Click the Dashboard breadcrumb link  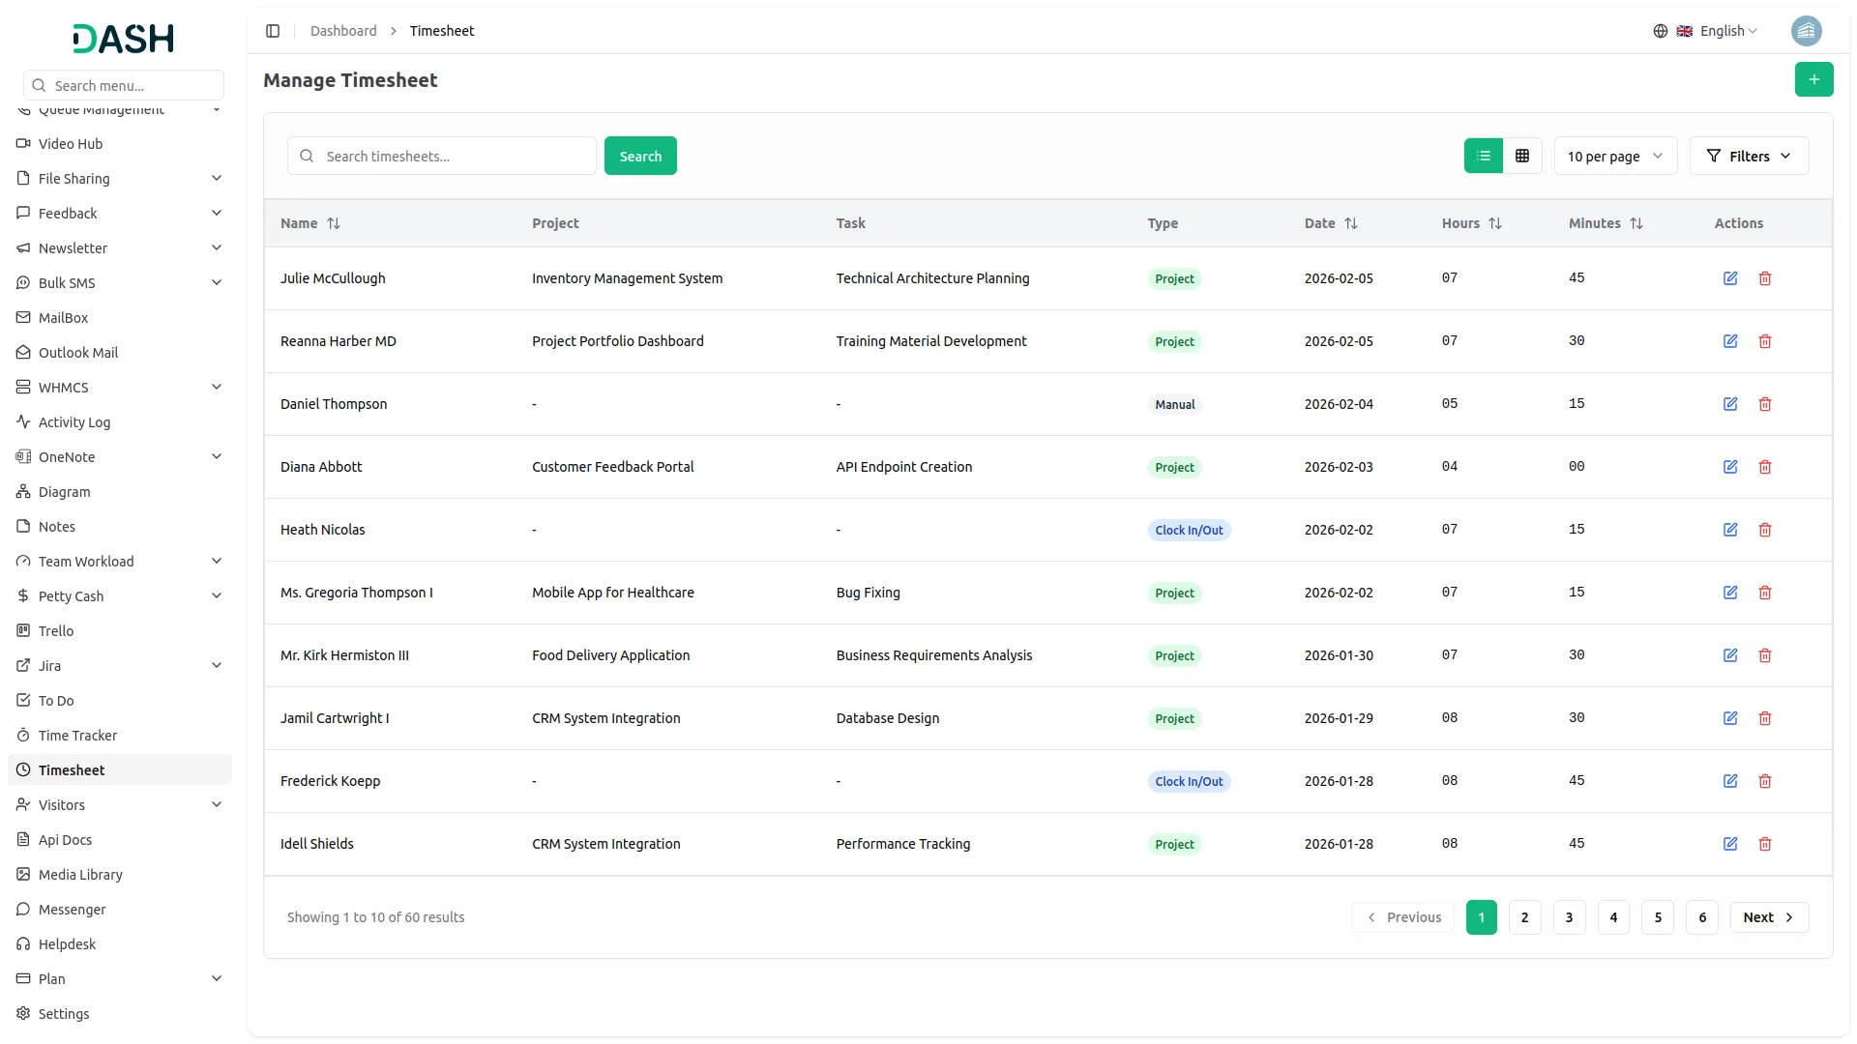click(343, 30)
